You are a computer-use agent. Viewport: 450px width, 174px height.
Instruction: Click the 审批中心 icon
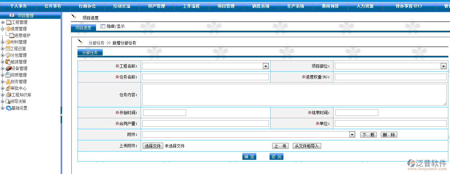point(8,88)
